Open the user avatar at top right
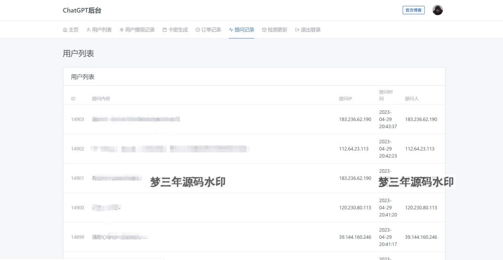This screenshot has height=260, width=503. pos(438,10)
